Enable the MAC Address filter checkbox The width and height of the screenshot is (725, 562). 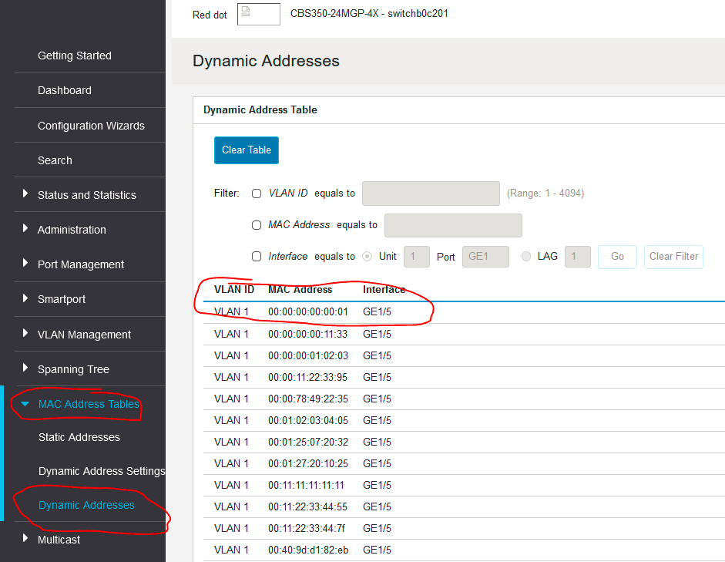point(256,224)
